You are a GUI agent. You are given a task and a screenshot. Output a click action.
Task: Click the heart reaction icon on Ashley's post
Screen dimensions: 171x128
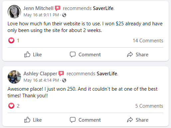(11, 106)
